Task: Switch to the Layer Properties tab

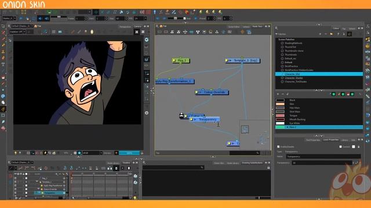Action: tap(330, 140)
